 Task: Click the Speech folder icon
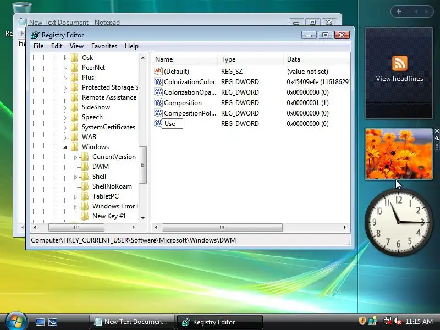75,117
